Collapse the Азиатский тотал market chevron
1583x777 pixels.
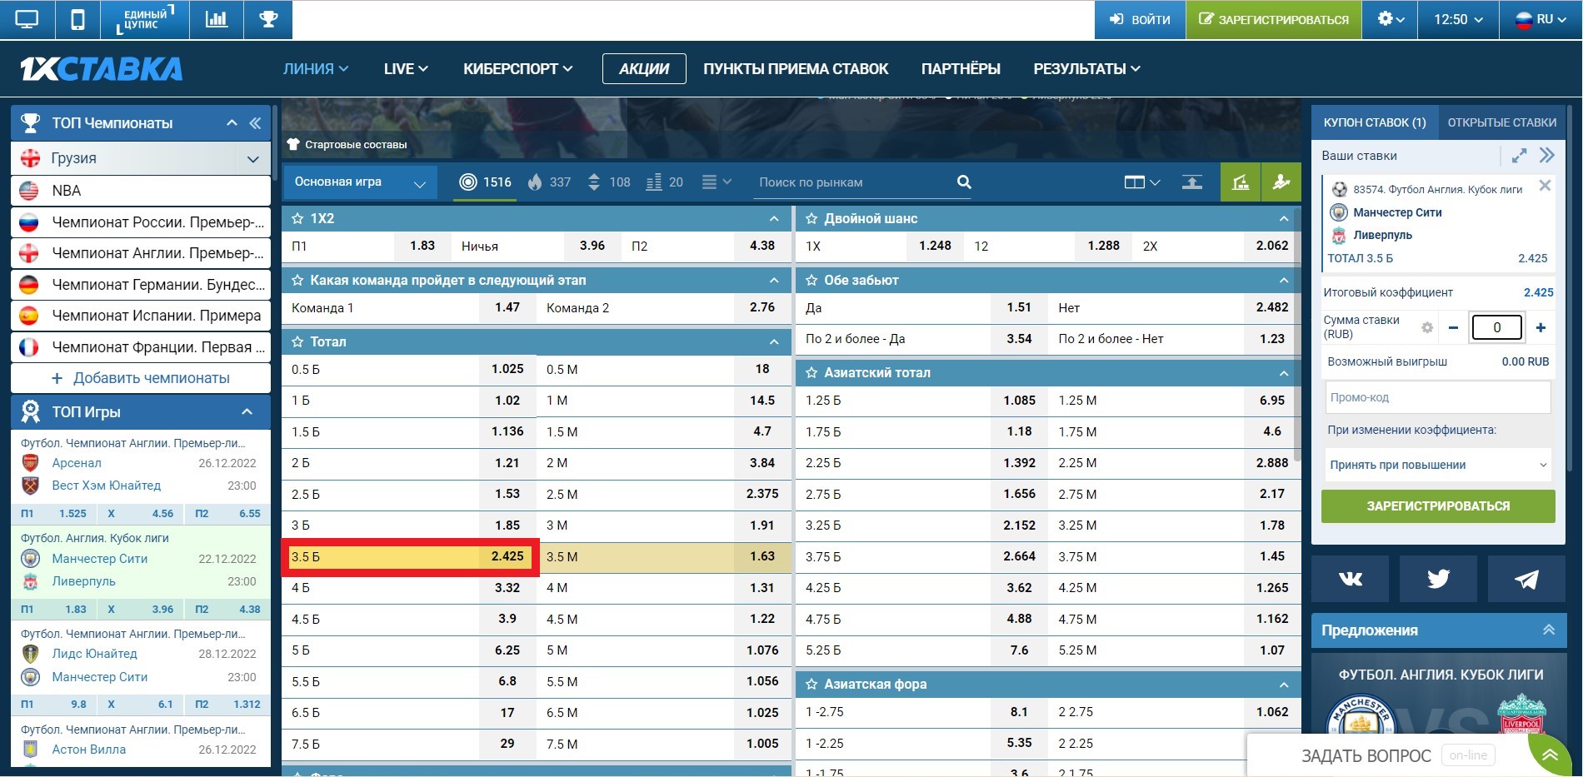pos(1284,373)
